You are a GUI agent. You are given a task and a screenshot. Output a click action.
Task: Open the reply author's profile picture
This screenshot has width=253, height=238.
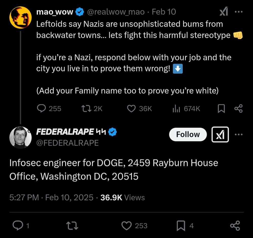point(20,137)
